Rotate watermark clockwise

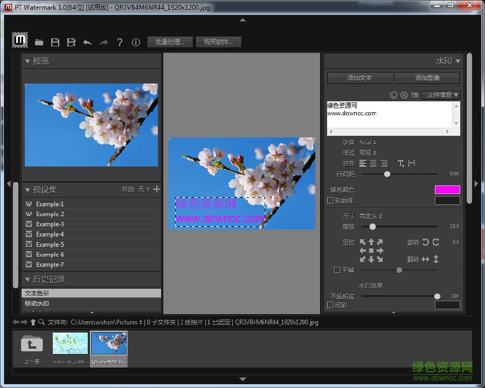[436, 242]
